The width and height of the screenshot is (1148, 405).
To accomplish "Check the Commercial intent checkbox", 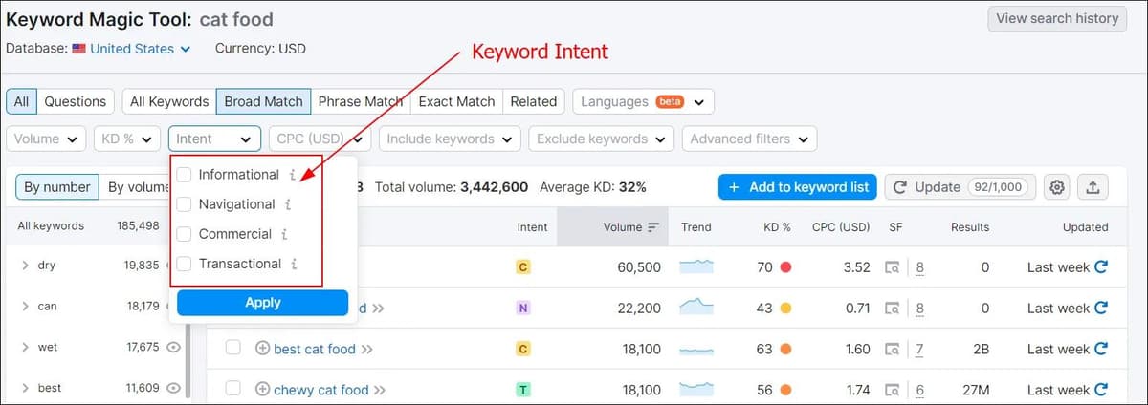I will (185, 234).
